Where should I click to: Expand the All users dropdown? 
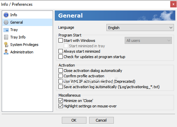[148, 41]
